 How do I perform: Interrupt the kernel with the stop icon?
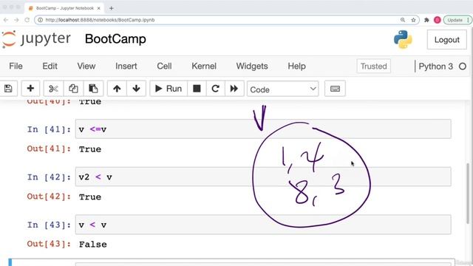point(197,89)
